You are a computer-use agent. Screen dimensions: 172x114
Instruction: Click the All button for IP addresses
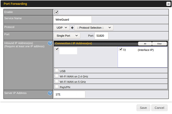145,43
